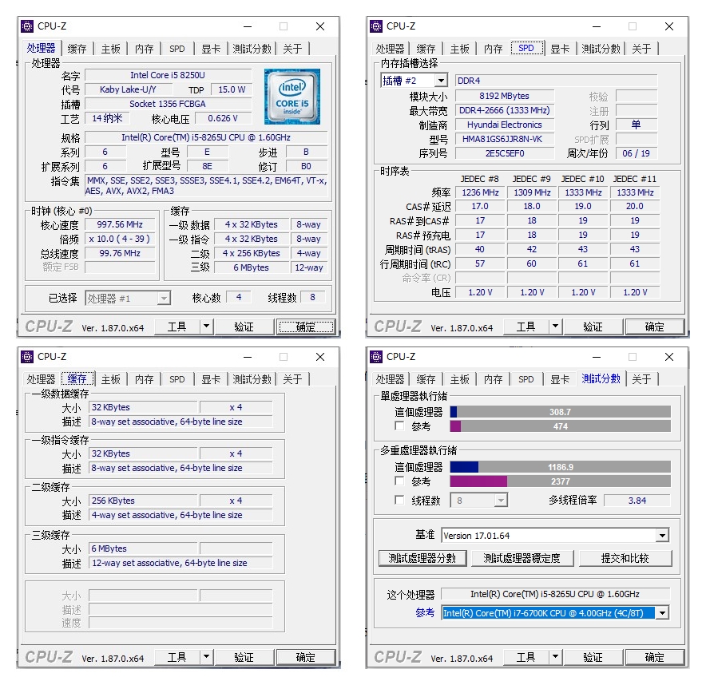The height and width of the screenshot is (685, 706).
Task: Click the 提交和比较 button
Action: click(x=625, y=559)
